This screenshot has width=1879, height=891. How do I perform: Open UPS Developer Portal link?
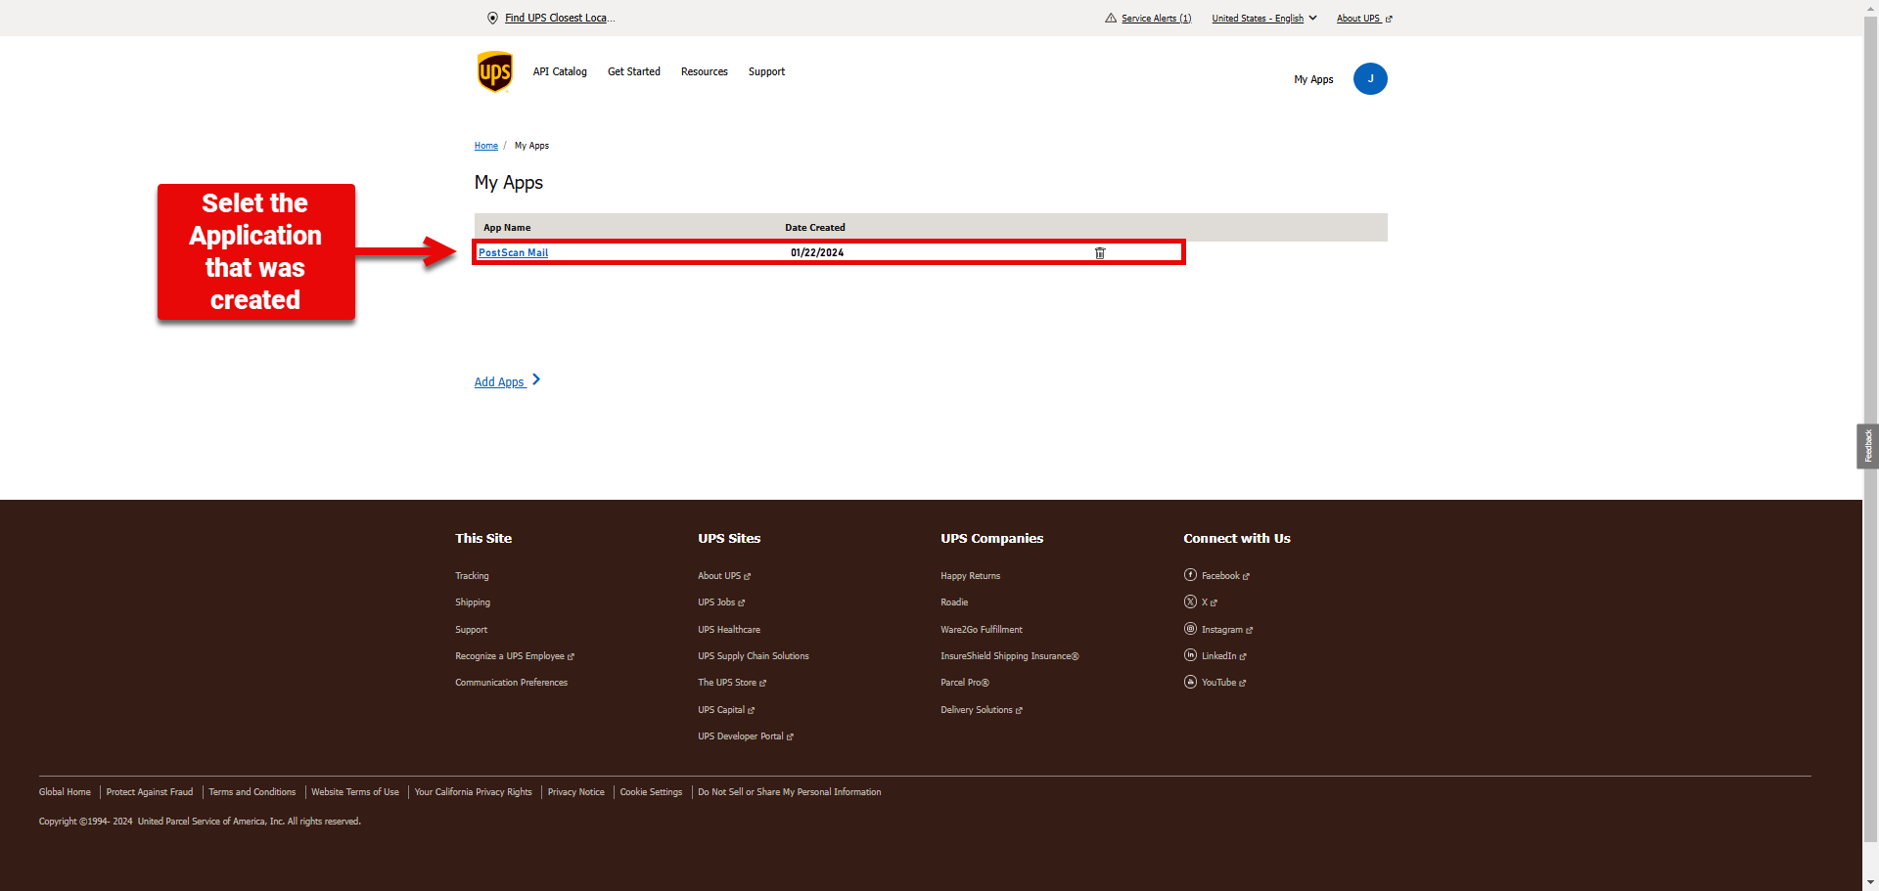[746, 736]
